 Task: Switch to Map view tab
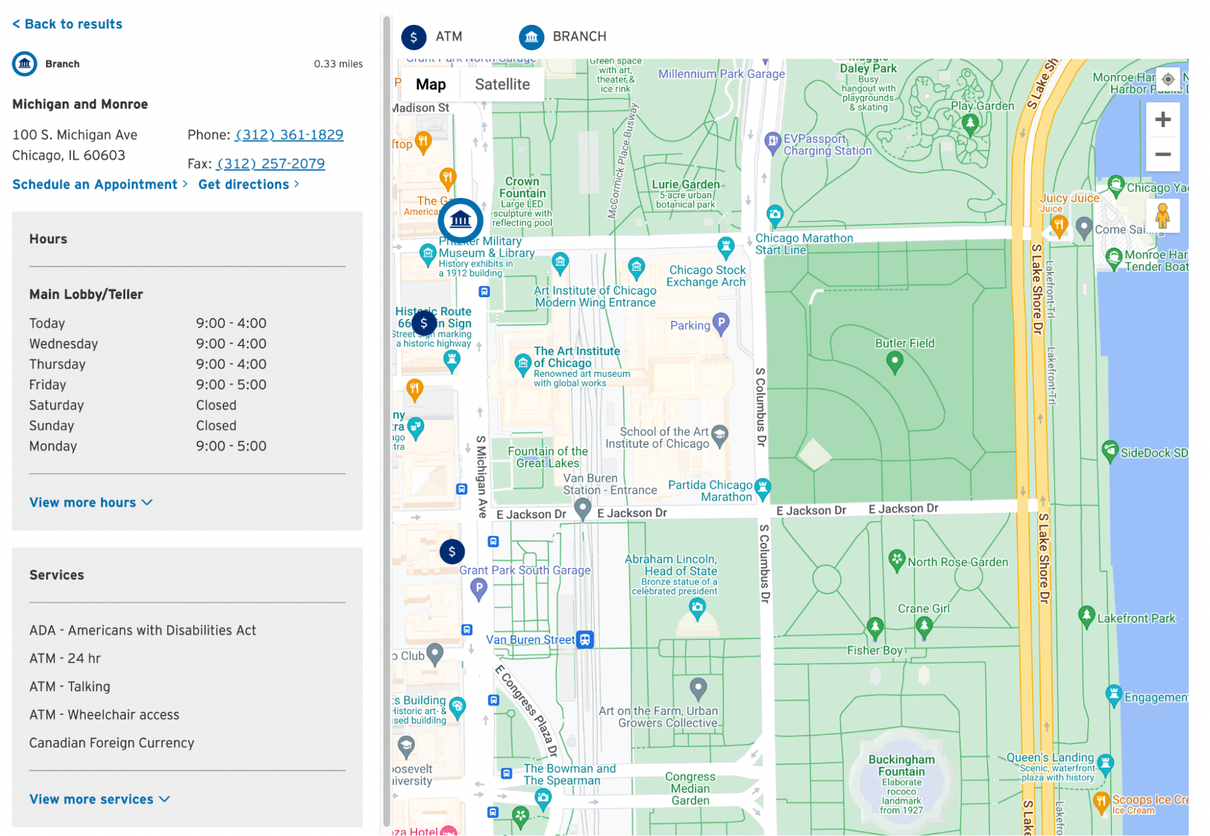pos(429,84)
